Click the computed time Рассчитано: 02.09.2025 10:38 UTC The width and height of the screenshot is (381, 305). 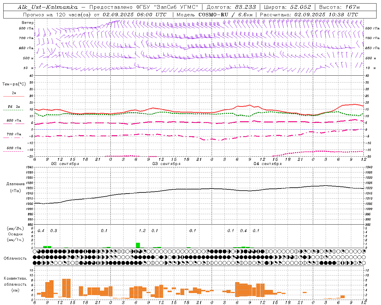pos(309,15)
